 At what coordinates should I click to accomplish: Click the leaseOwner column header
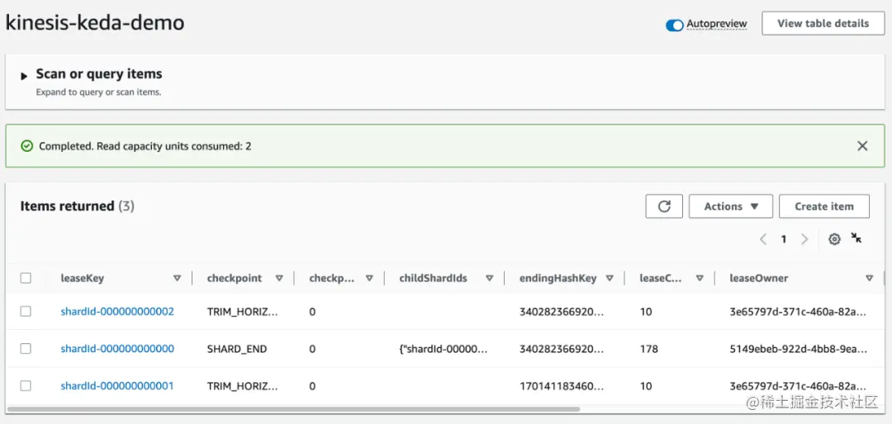759,278
